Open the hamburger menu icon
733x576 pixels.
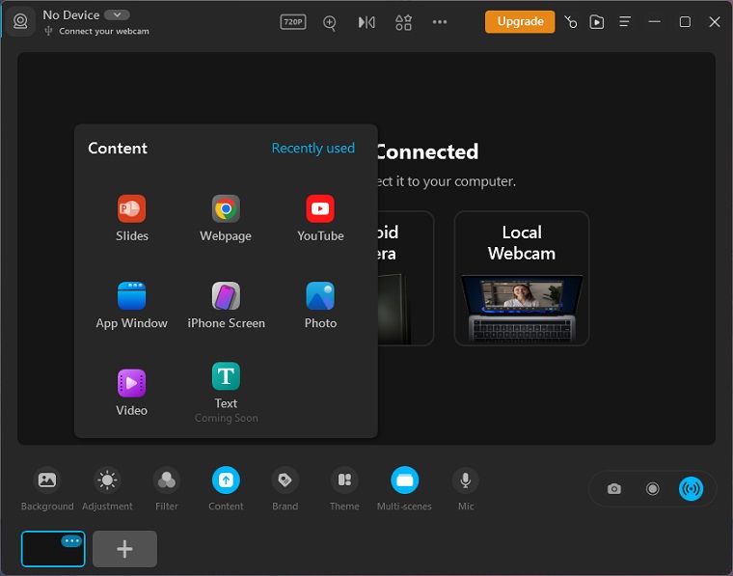625,22
